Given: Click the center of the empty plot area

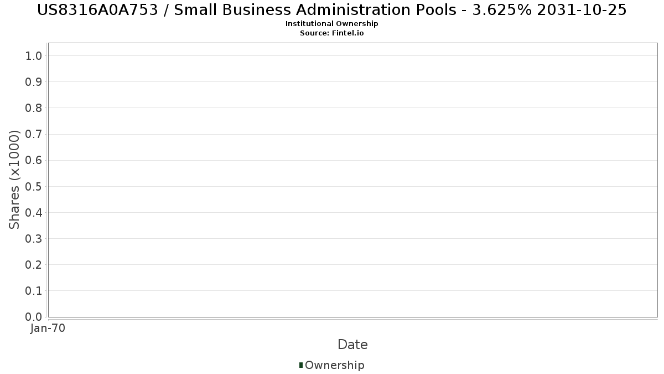Looking at the screenshot, I should click(x=352, y=180).
